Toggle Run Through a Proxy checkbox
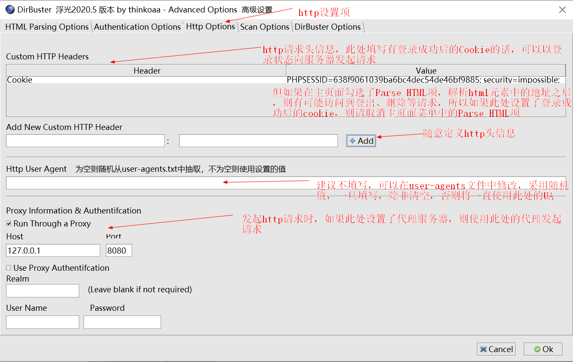The image size is (573, 362). pyautogui.click(x=9, y=223)
